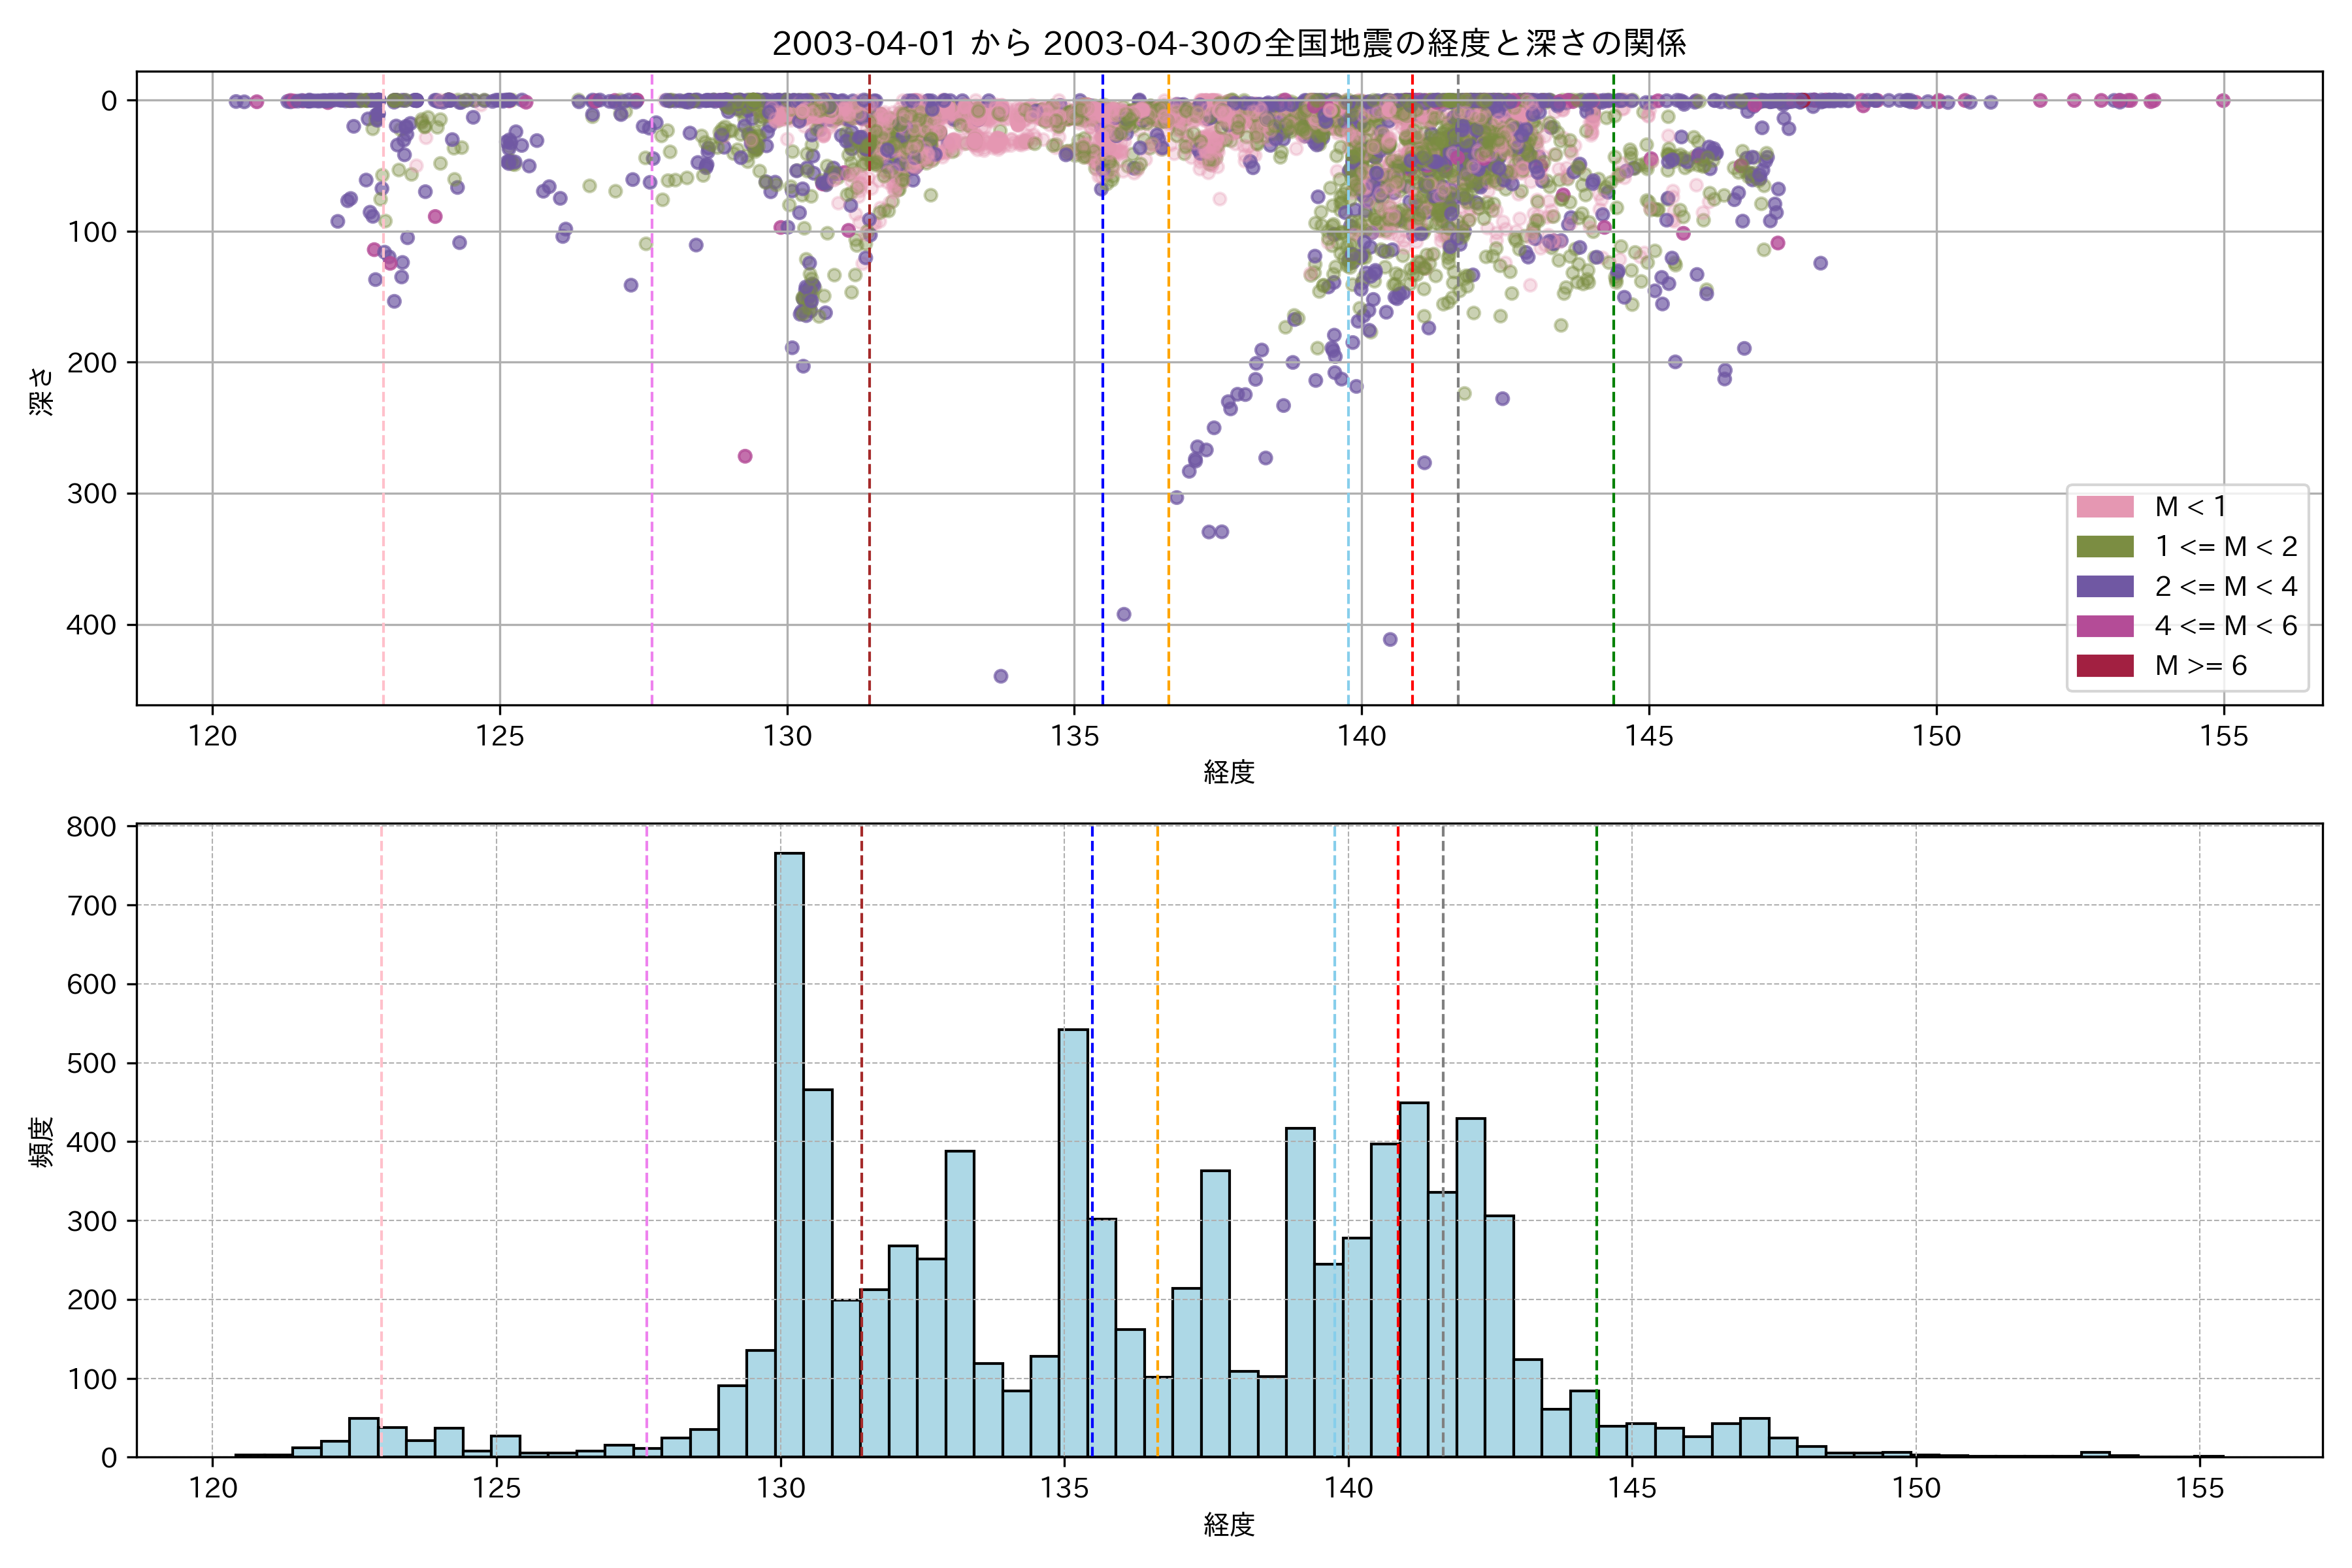
Task: Click the 深さ y-axis label
Action: click(x=42, y=391)
